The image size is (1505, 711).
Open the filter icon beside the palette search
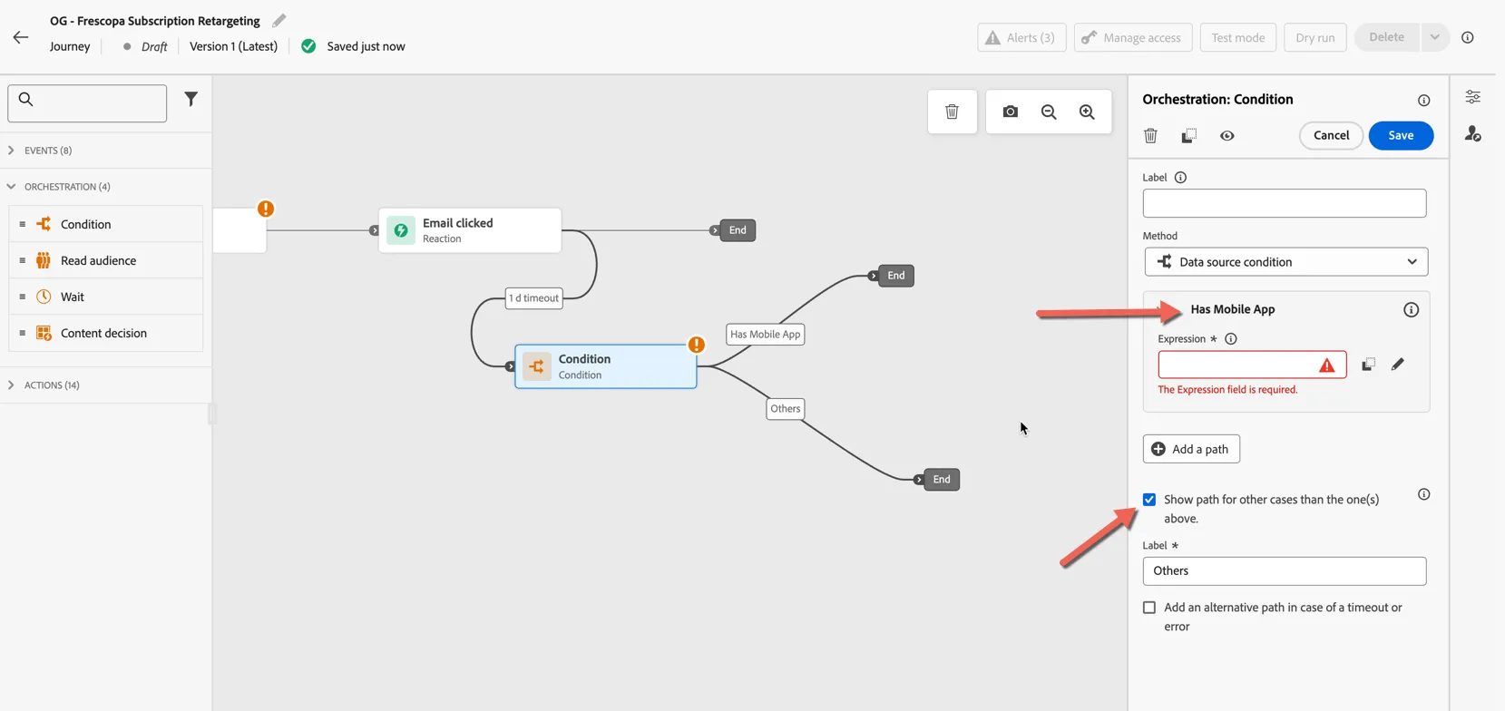click(191, 99)
